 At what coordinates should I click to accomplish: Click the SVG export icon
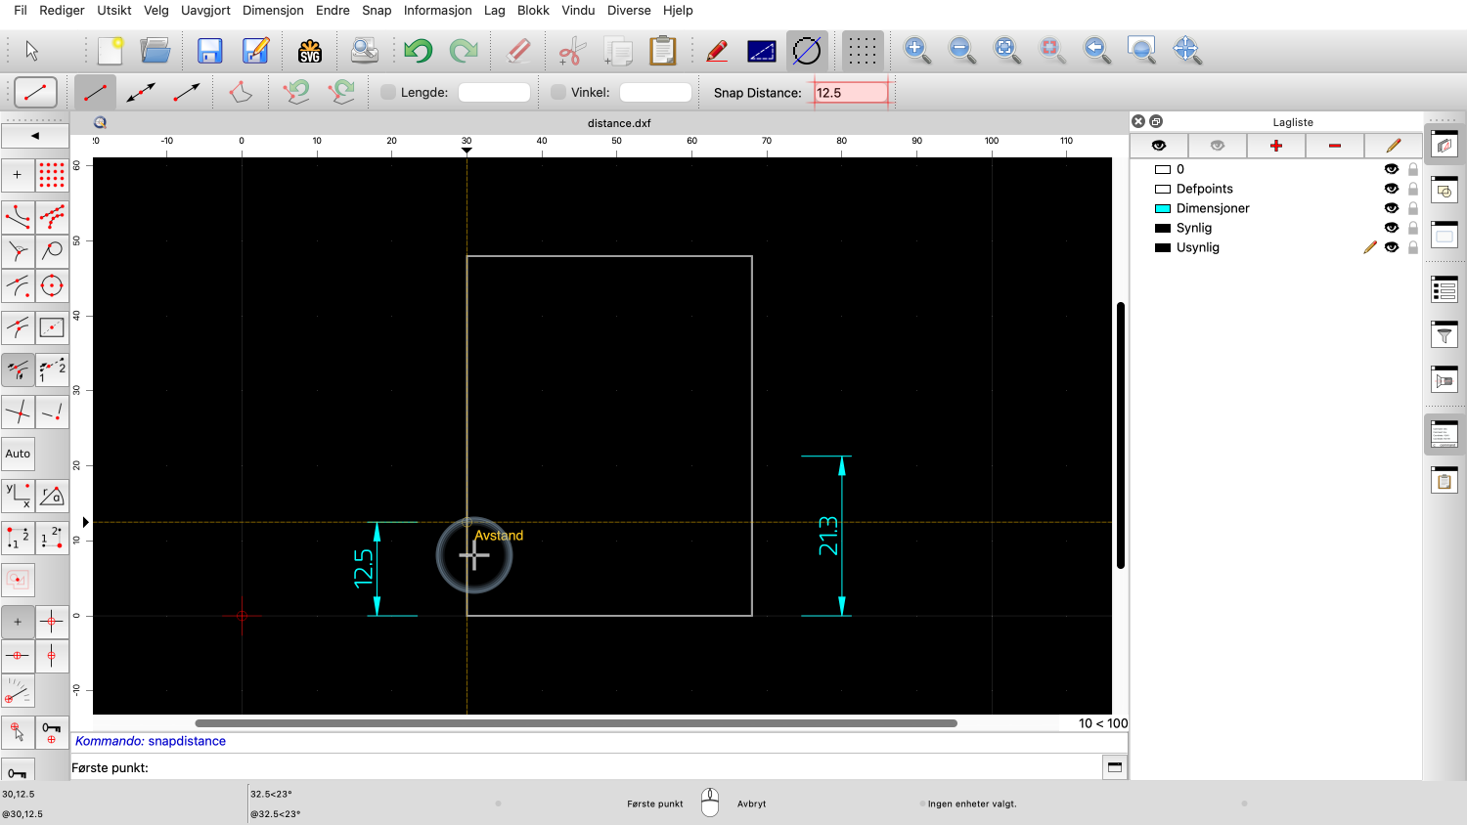tap(310, 51)
